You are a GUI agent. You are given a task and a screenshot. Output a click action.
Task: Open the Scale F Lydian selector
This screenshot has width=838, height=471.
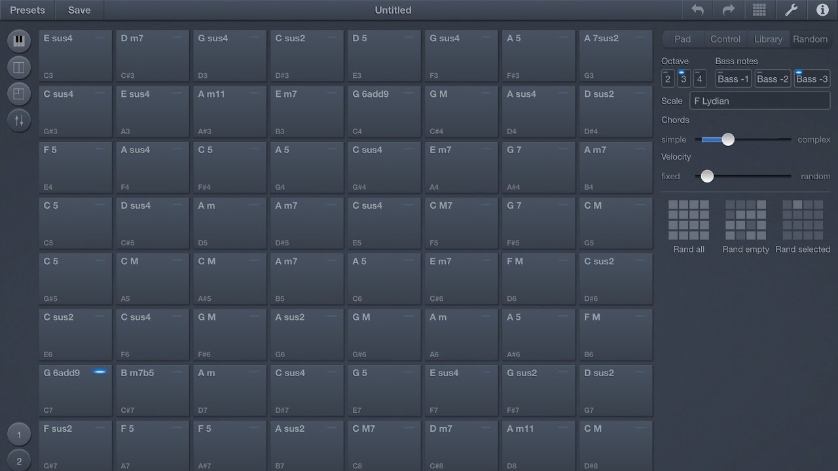click(760, 101)
